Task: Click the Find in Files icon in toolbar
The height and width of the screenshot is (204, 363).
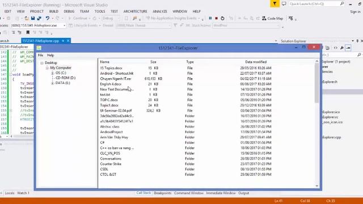Action: click(135, 18)
